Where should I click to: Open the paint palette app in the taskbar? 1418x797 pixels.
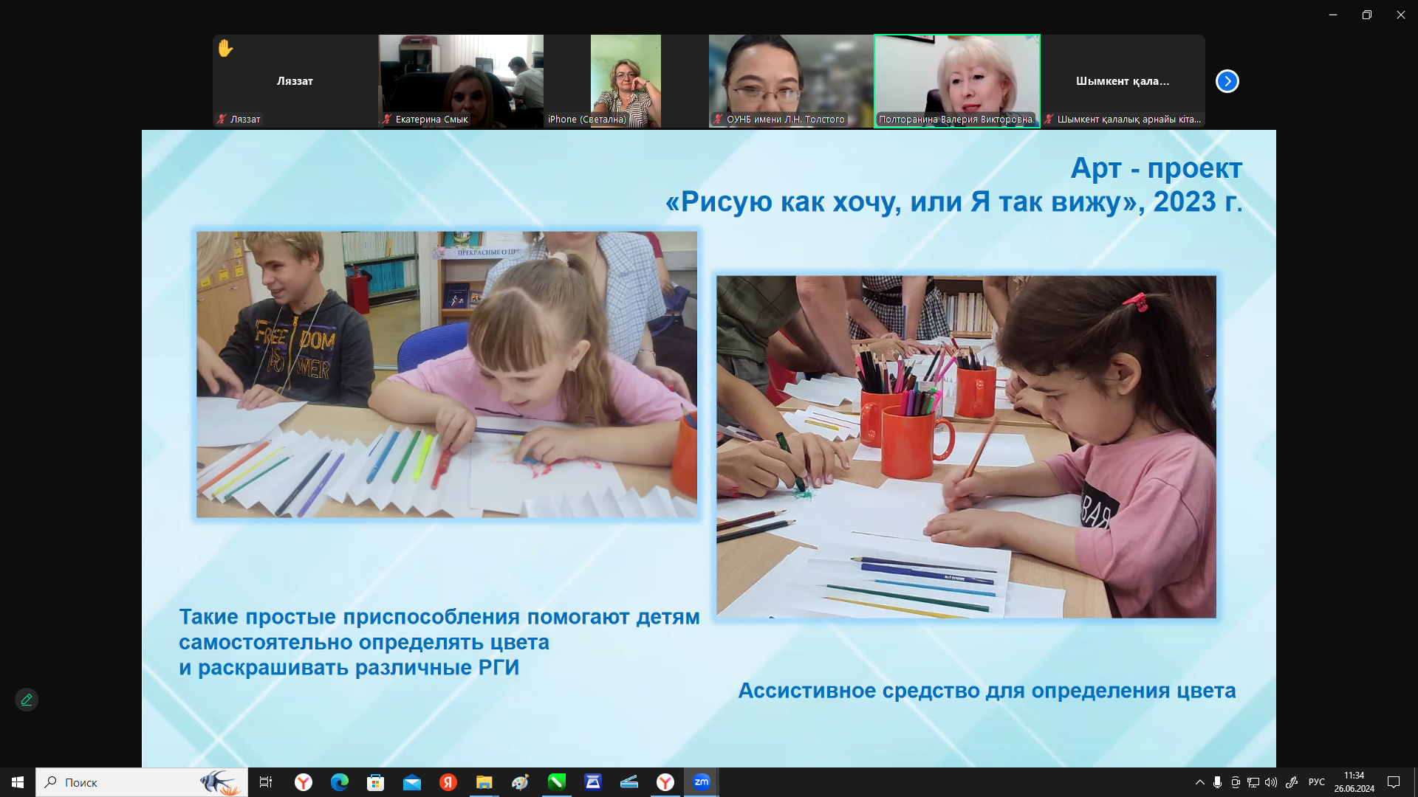[521, 782]
